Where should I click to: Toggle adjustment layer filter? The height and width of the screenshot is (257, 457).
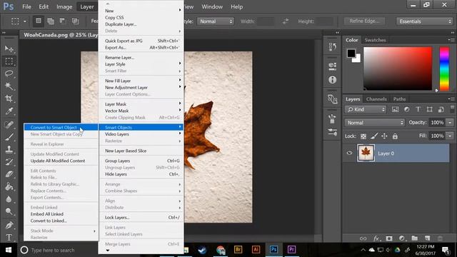(x=406, y=109)
